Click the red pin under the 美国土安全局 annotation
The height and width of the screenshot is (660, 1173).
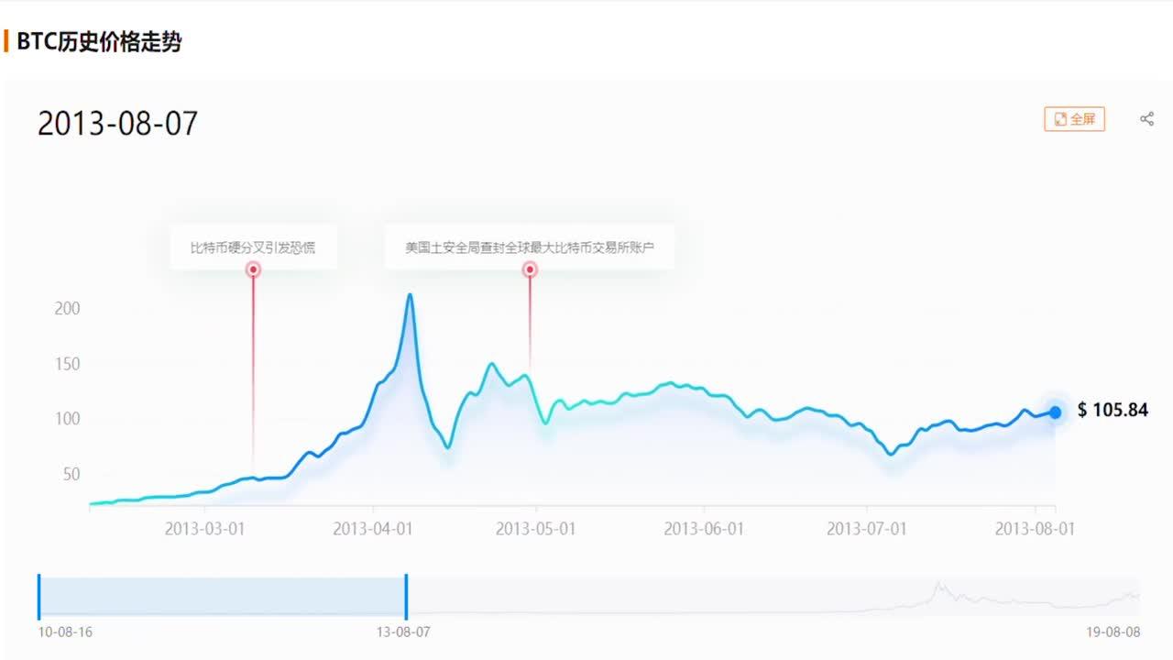point(530,269)
